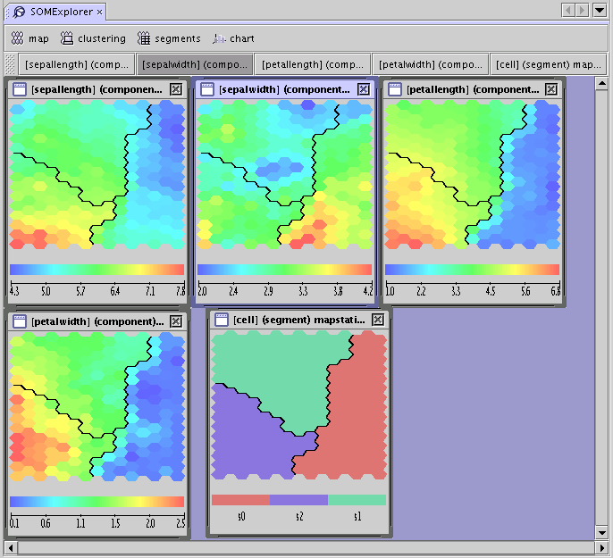The height and width of the screenshot is (558, 613).
Task: Select the petalwidth component button
Action: [430, 64]
